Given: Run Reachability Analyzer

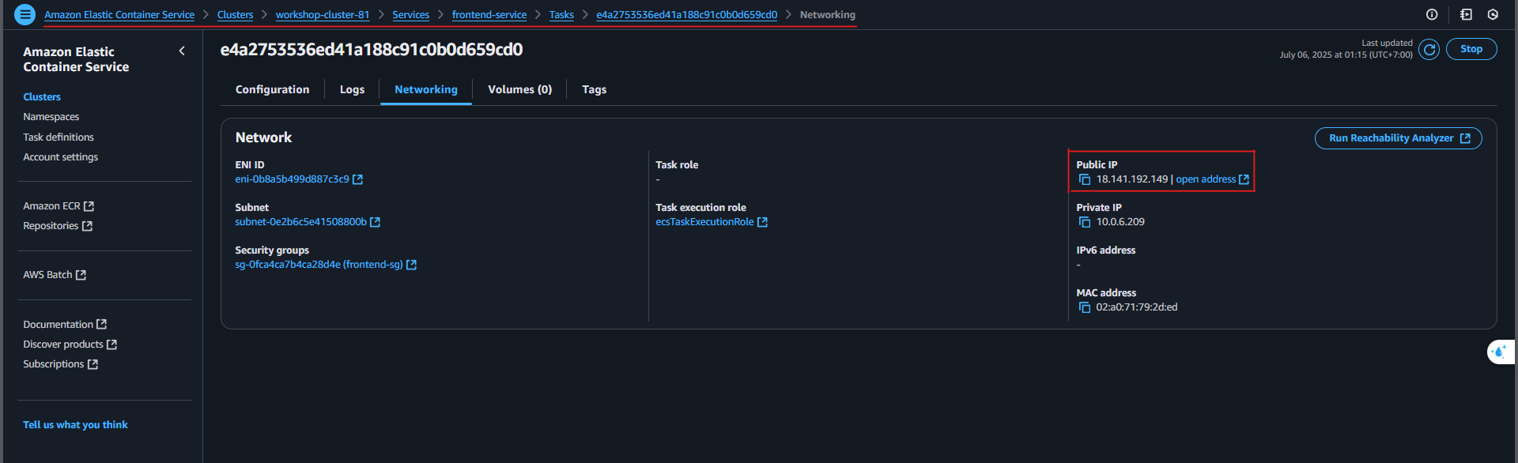Looking at the screenshot, I should 1398,138.
